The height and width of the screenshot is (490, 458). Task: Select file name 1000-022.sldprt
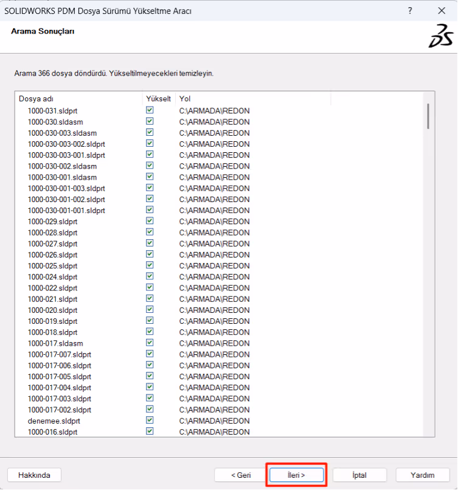tap(52, 288)
